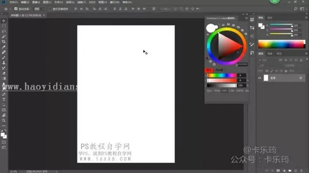Click the search icon in options bar
309x173 pixels.
(295, 9)
